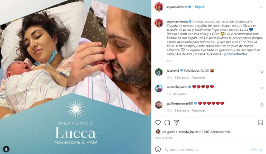Open soyanavictoria header profile picture
This screenshot has height=154, width=266.
[x=159, y=7]
